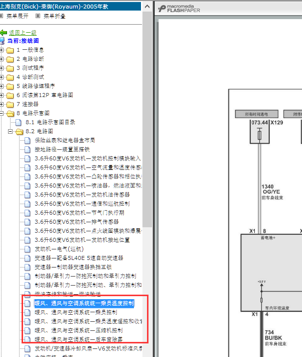
Task: Click the tree panel scroll-up arrow
Action: point(147,7)
